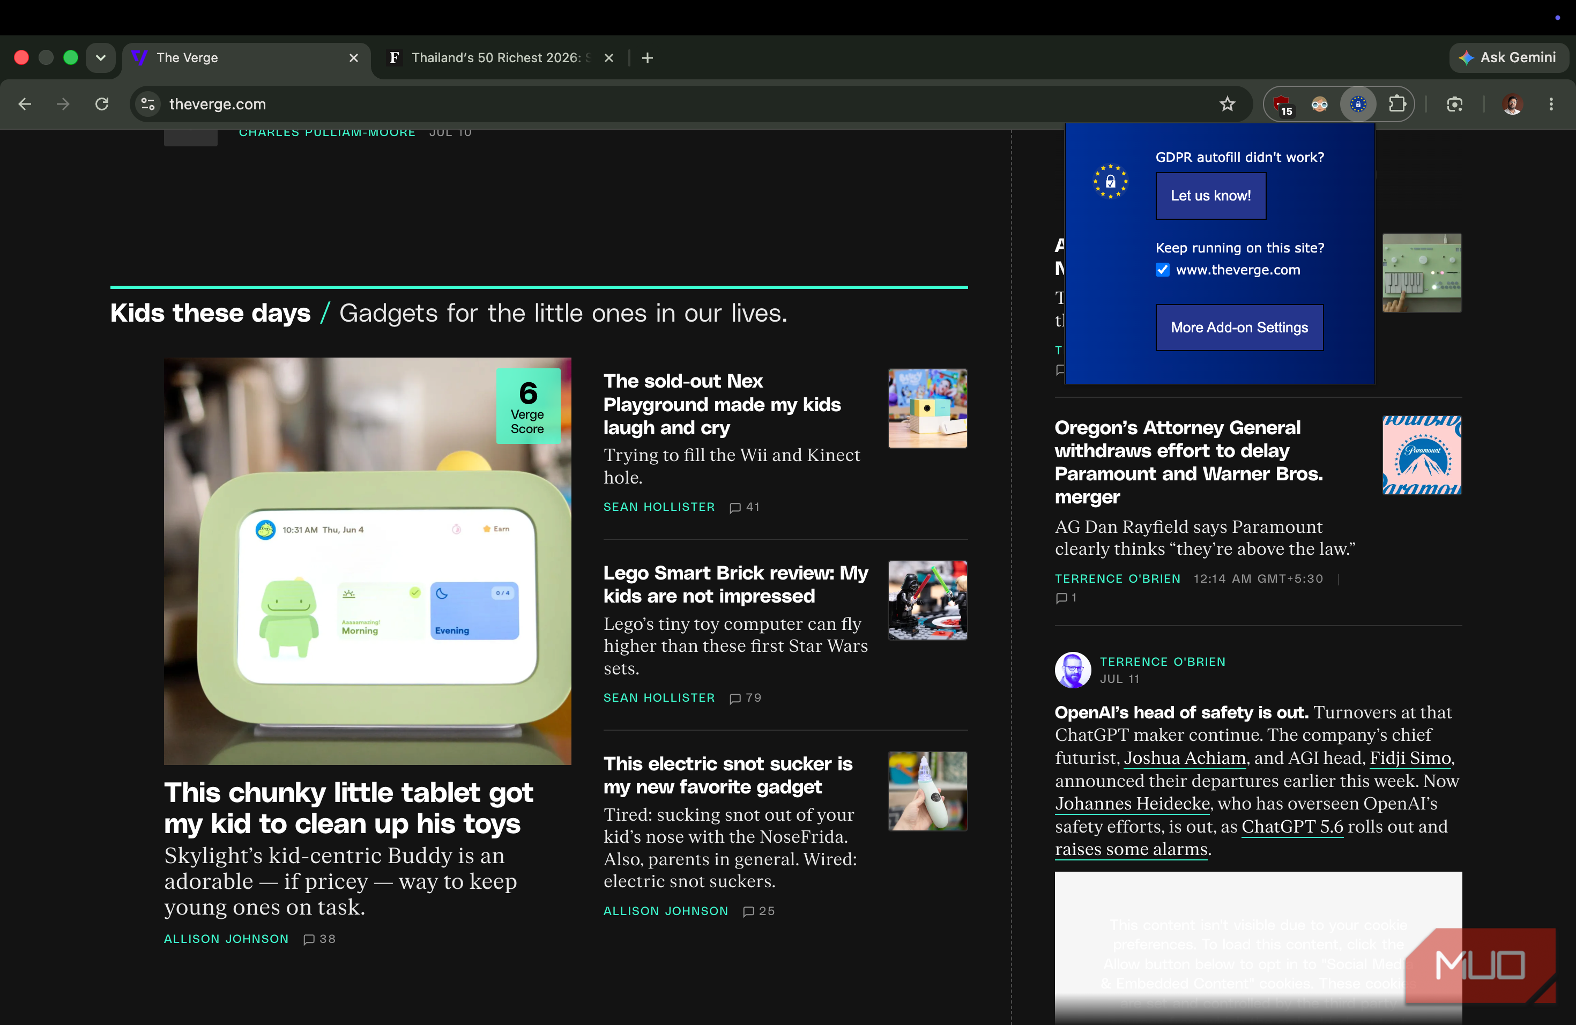Open Oregon's Attorney General Paramount merger headline

1188,462
